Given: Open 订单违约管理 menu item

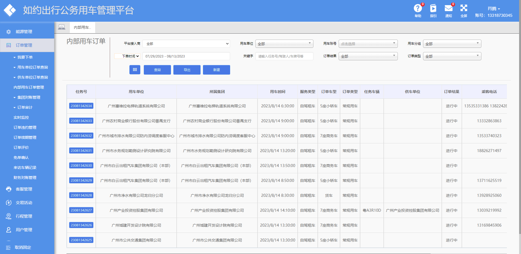Looking at the screenshot, I should pos(25,127).
